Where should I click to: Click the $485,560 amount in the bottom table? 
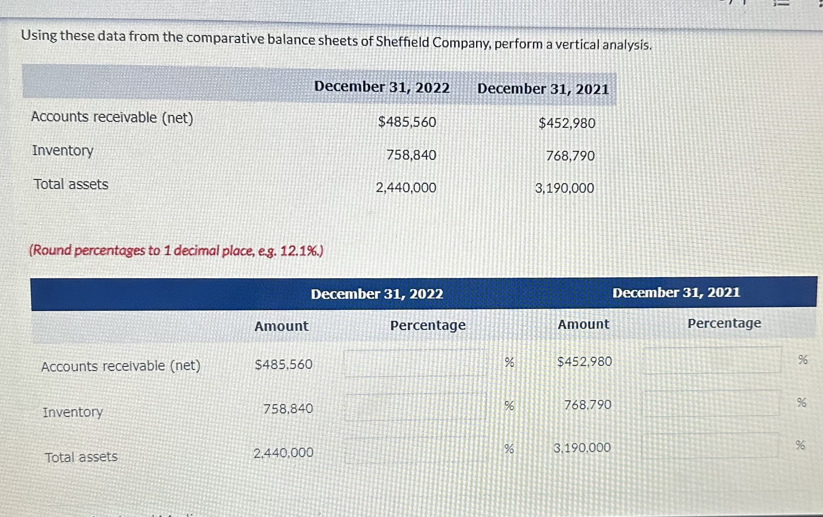click(283, 364)
